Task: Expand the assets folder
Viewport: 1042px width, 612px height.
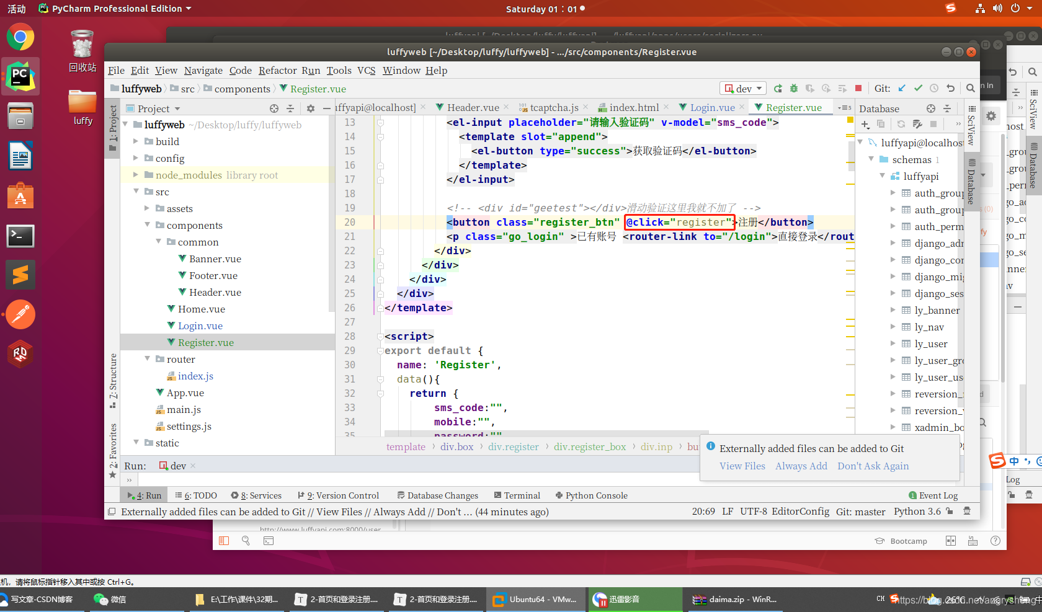Action: click(x=147, y=208)
